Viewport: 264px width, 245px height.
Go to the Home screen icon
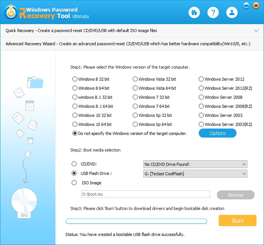[x=194, y=12]
